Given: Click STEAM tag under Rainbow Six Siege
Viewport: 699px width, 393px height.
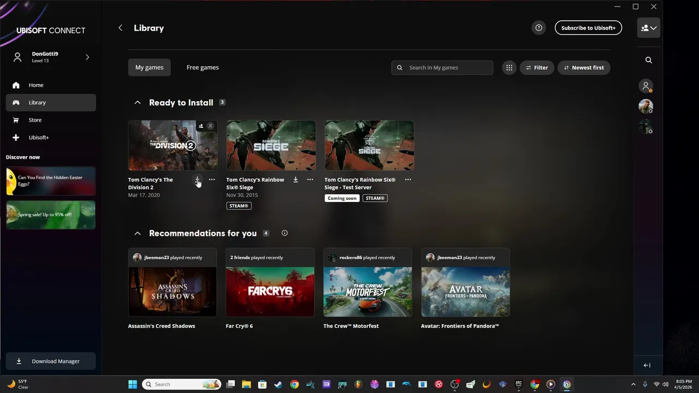Looking at the screenshot, I should point(239,206).
